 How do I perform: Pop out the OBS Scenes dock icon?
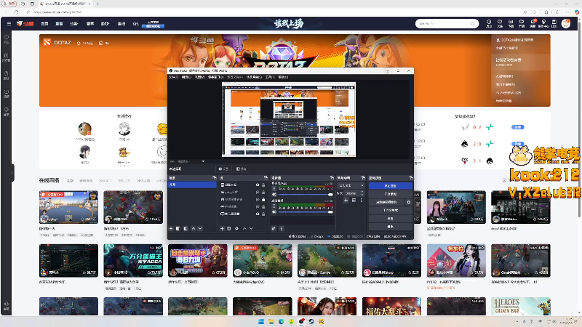pos(214,178)
